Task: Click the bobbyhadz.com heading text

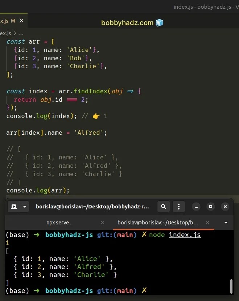Action: [127, 23]
